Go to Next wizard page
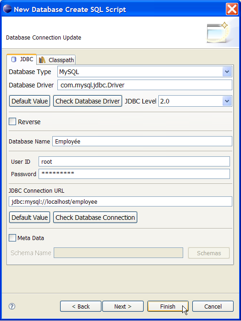 point(123,306)
